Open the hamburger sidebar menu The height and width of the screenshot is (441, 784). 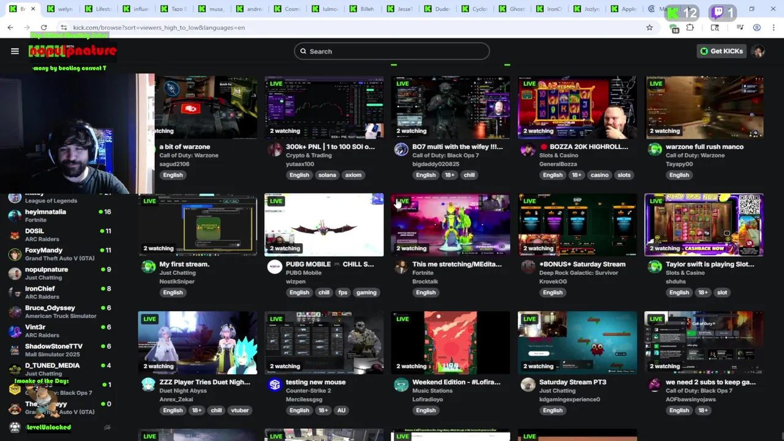click(x=15, y=51)
